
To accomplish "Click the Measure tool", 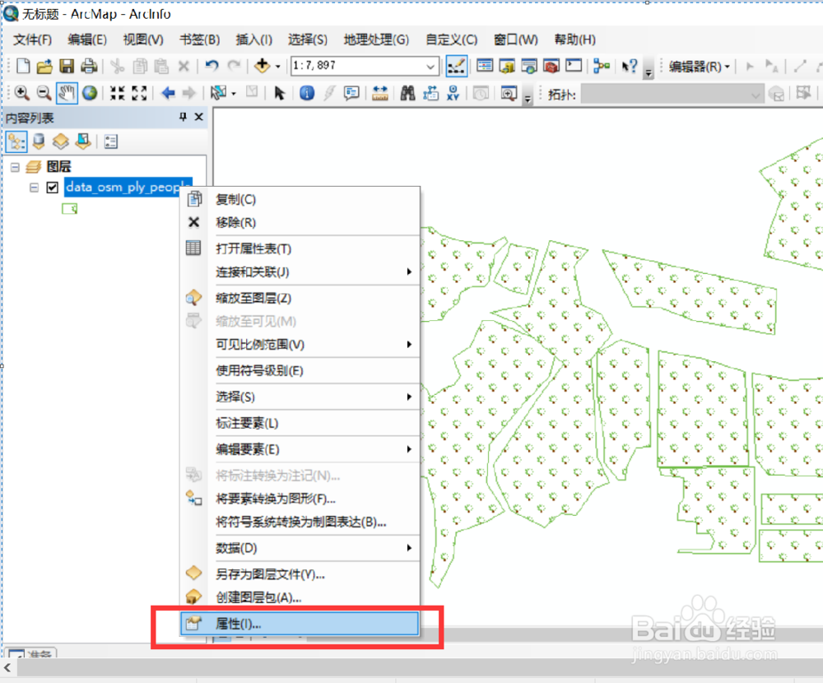I will pos(379,93).
